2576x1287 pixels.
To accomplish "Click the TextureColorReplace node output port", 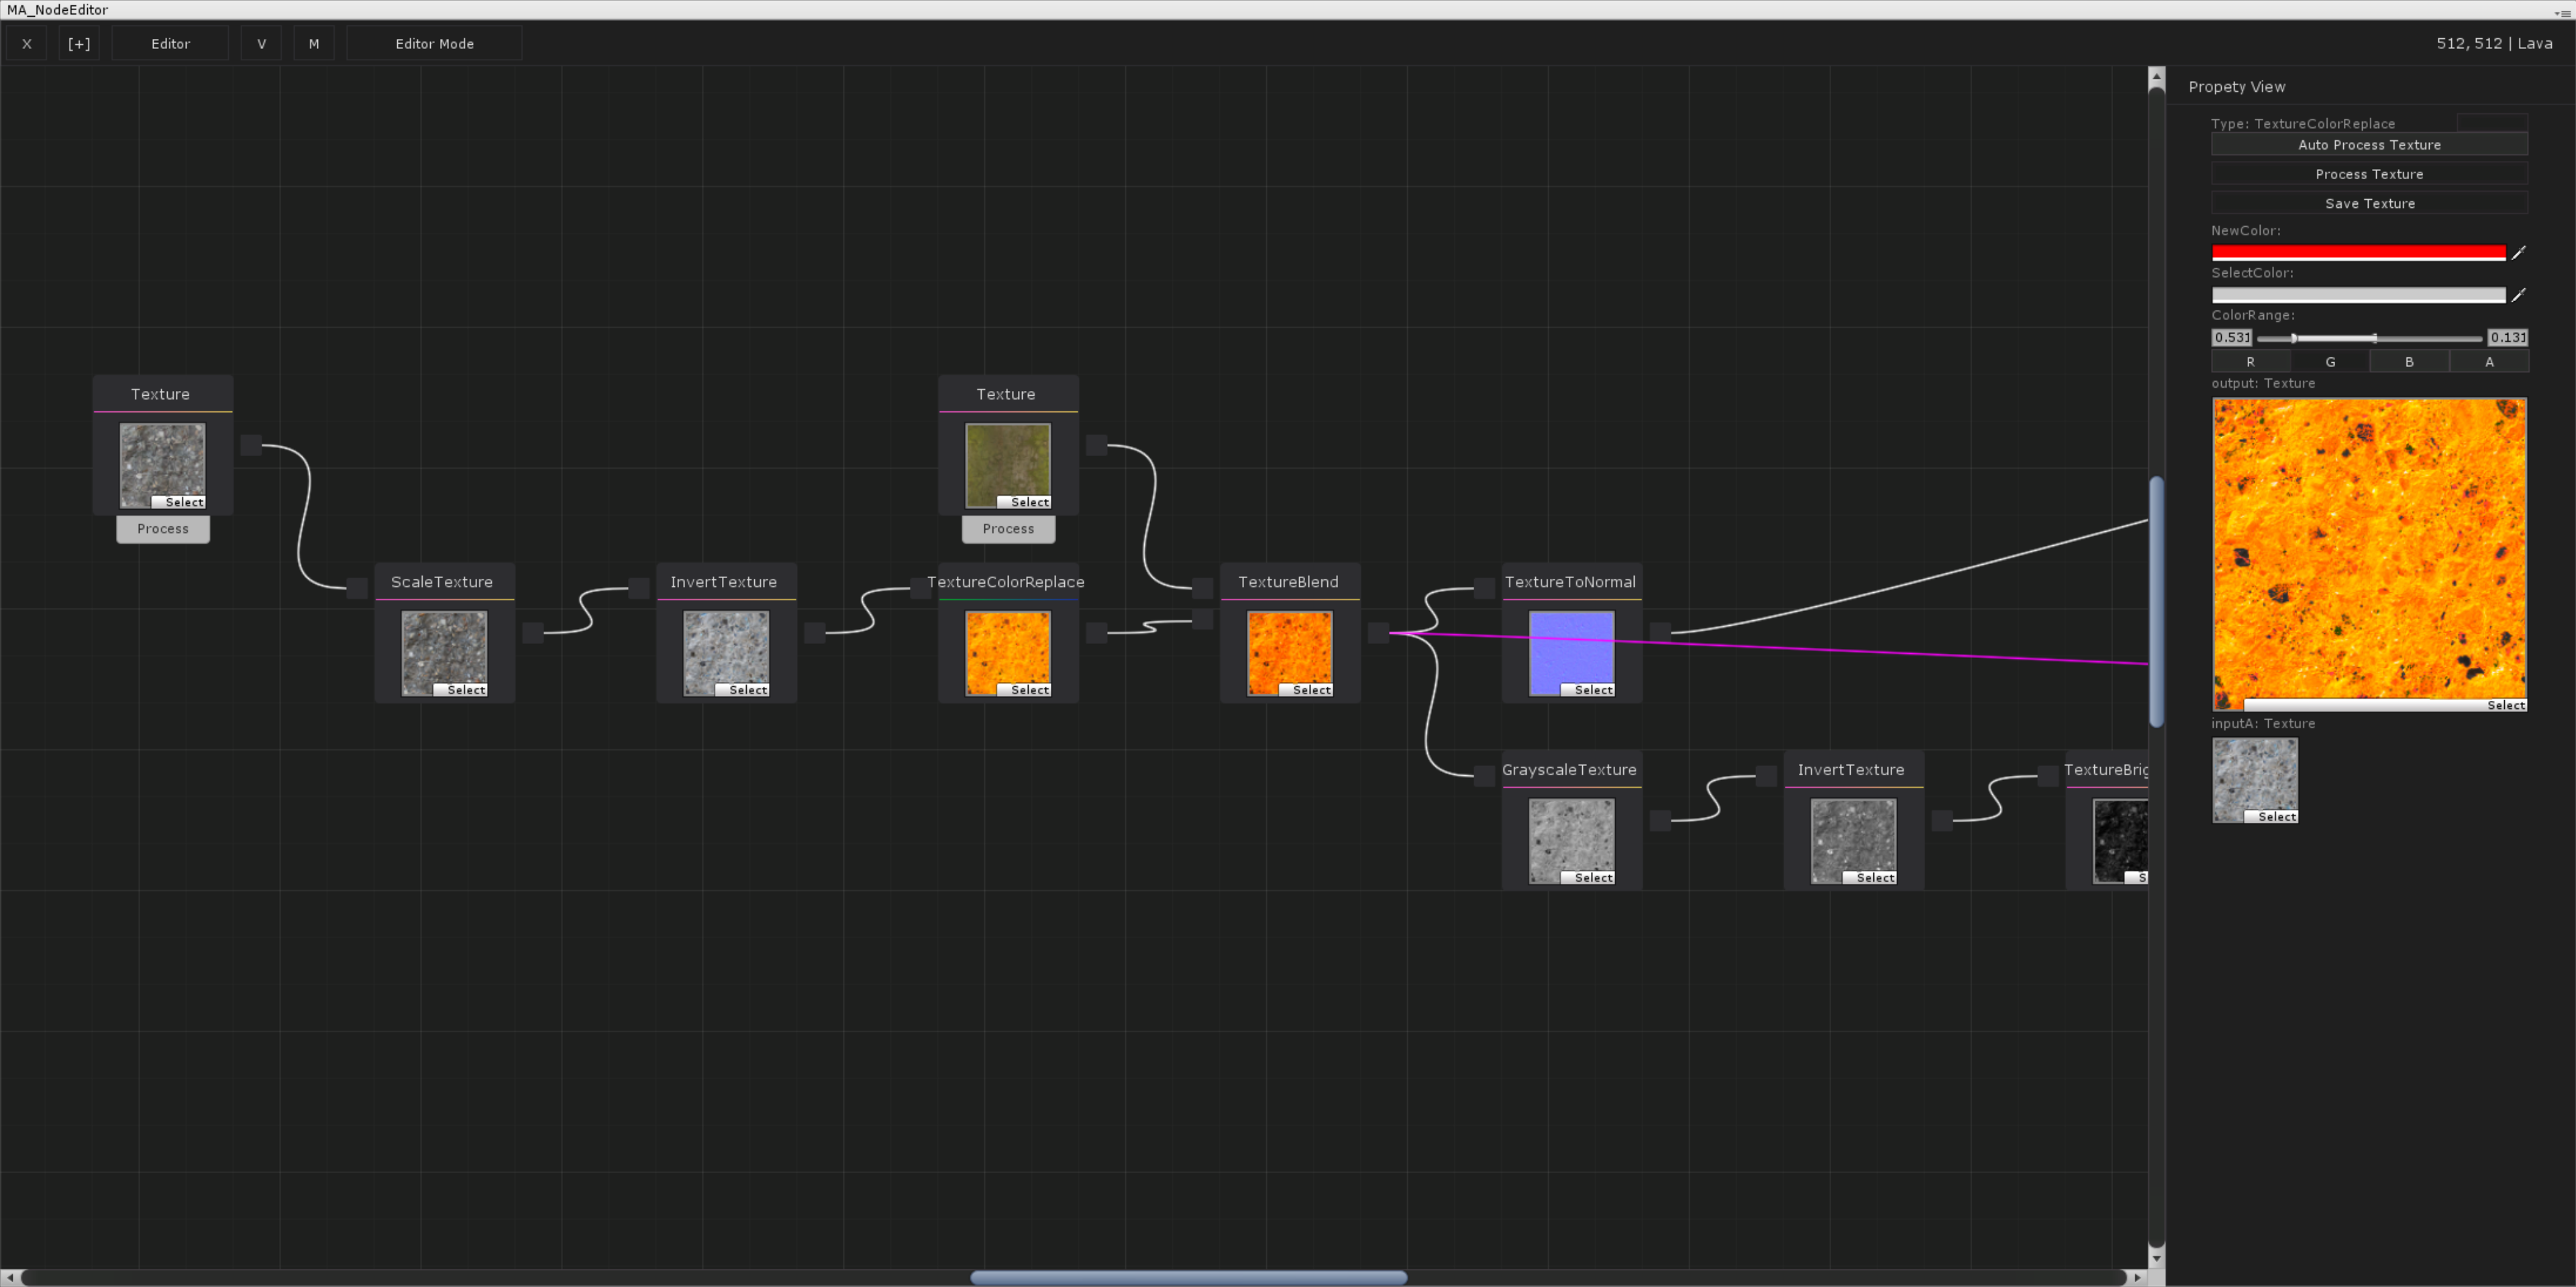I will 1096,632.
